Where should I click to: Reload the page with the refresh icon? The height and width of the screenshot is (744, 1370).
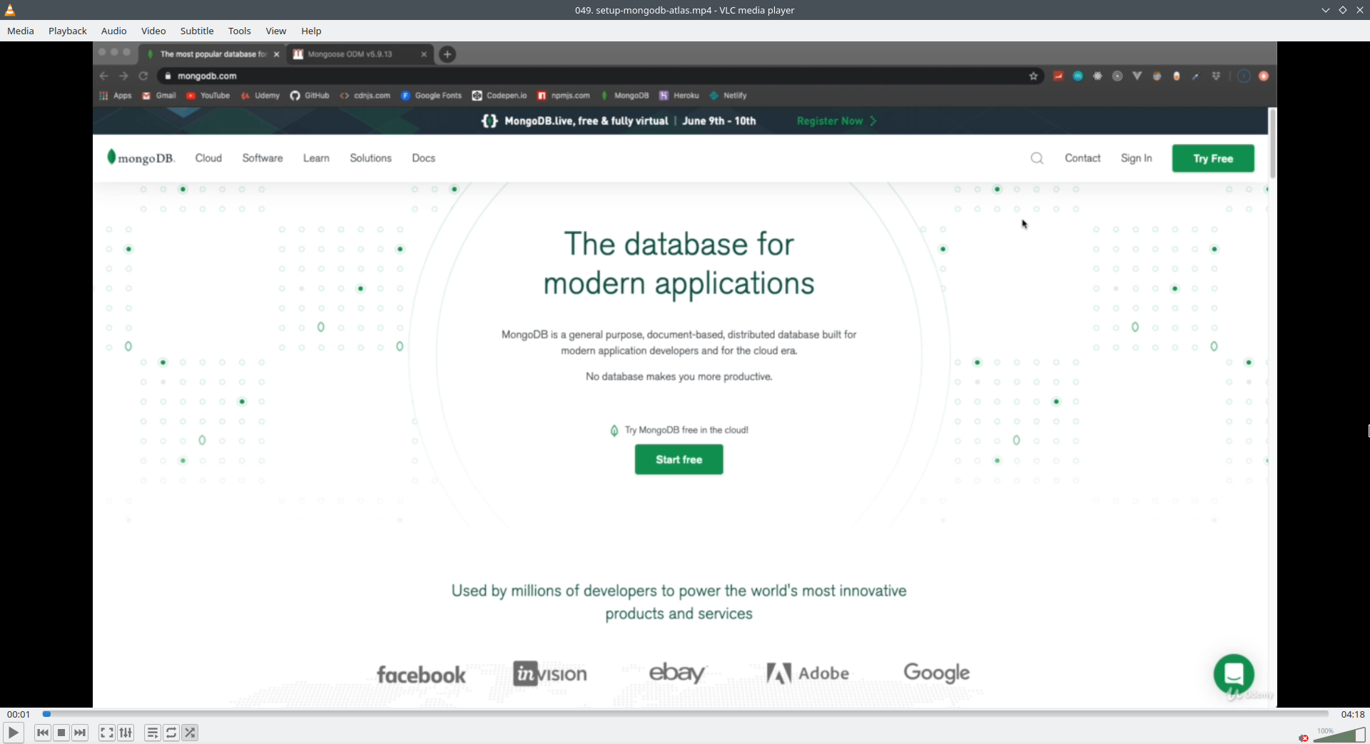point(143,76)
